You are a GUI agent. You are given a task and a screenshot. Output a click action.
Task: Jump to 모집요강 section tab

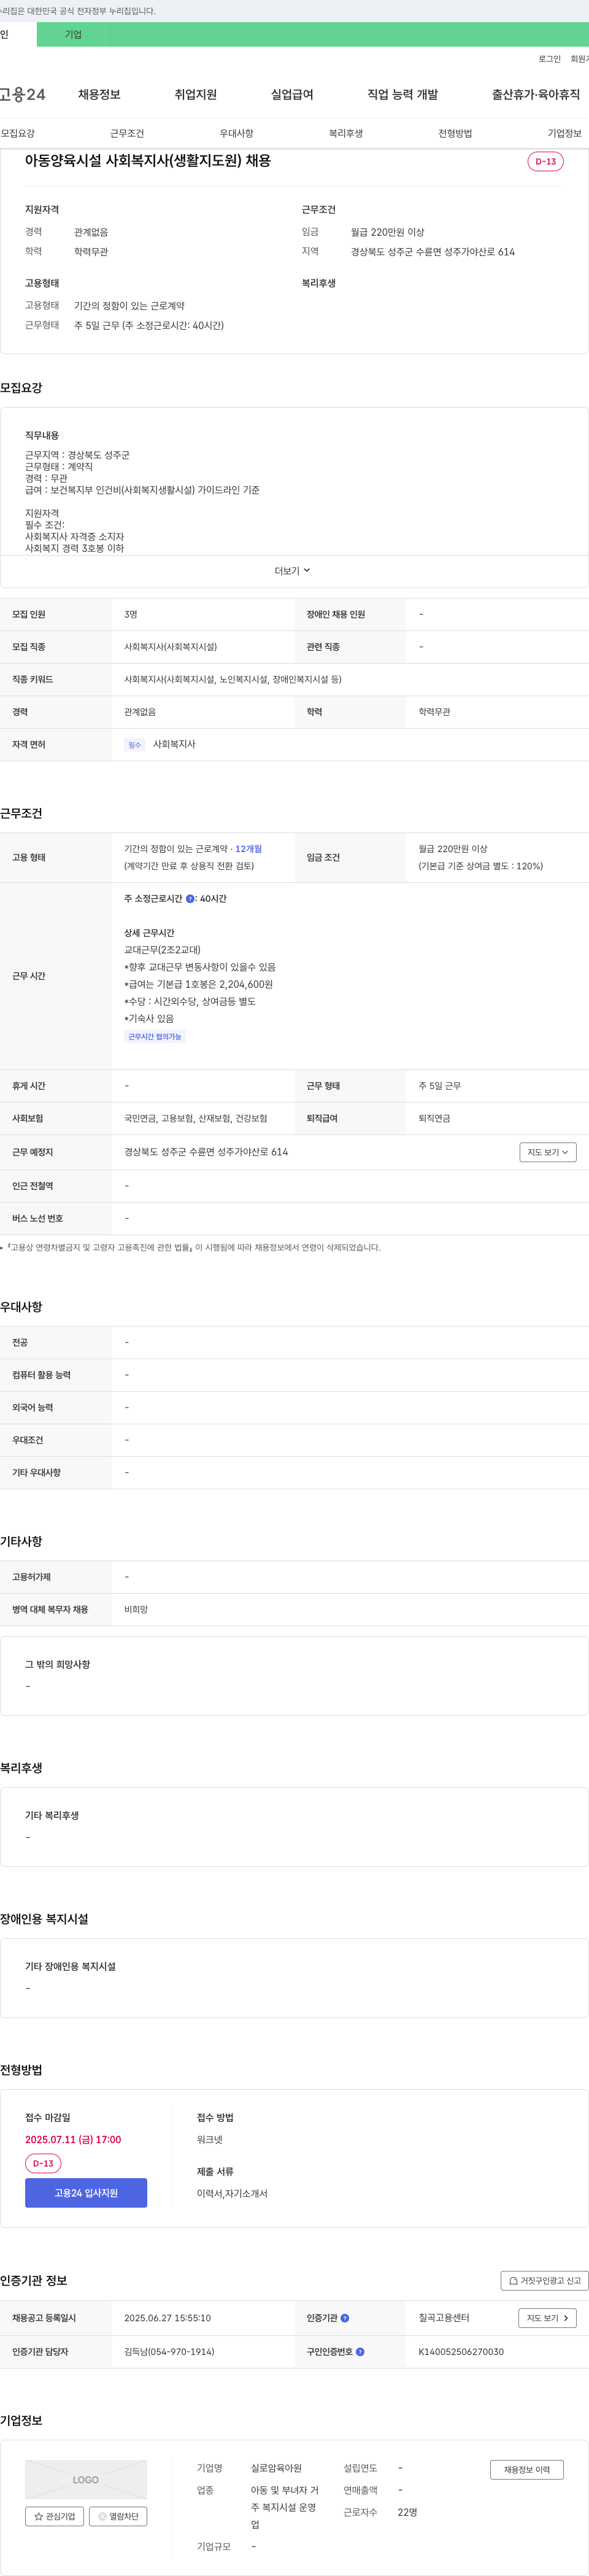[18, 133]
